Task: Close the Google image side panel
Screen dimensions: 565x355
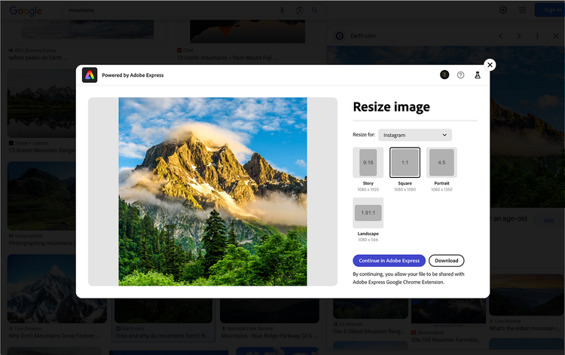Action: (556, 36)
